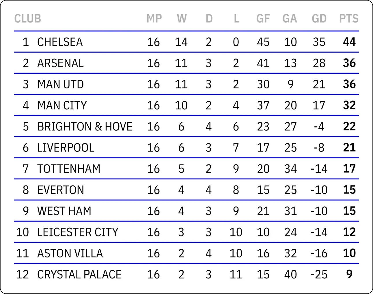Click the GD column header
Image resolution: width=373 pixels, height=294 pixels.
(319, 19)
